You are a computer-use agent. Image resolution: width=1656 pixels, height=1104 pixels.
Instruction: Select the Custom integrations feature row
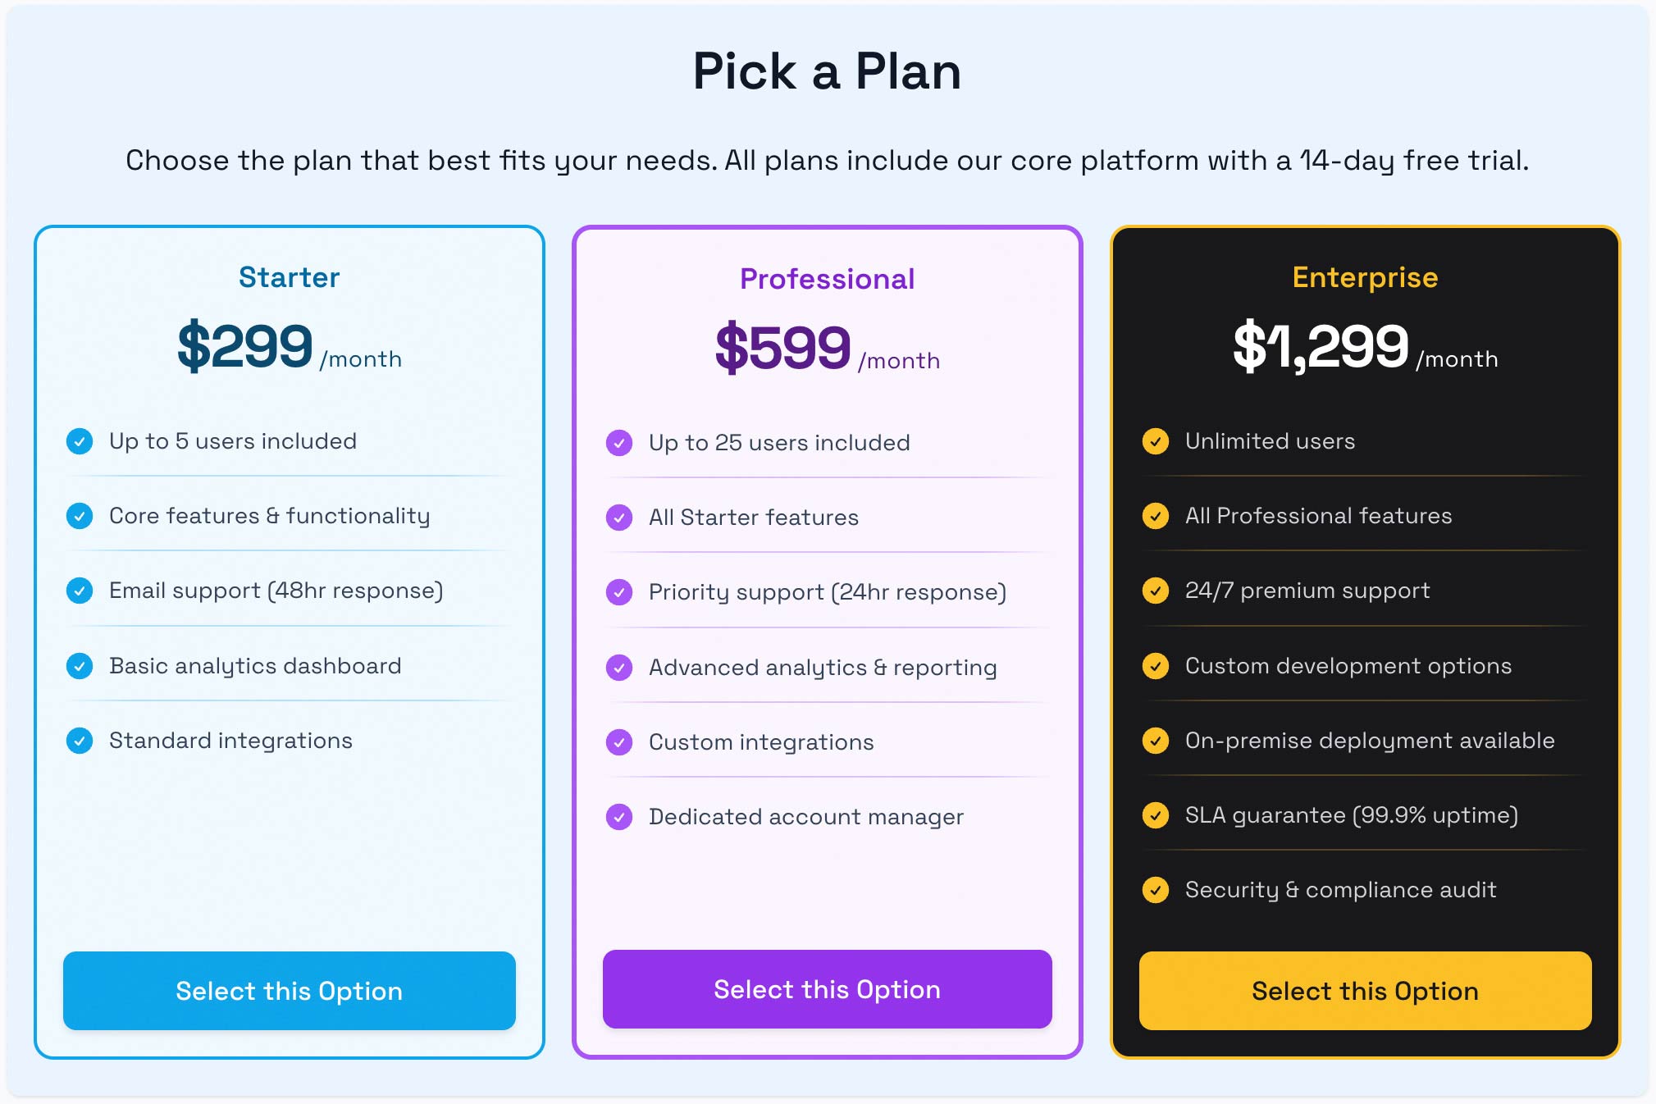coord(760,742)
